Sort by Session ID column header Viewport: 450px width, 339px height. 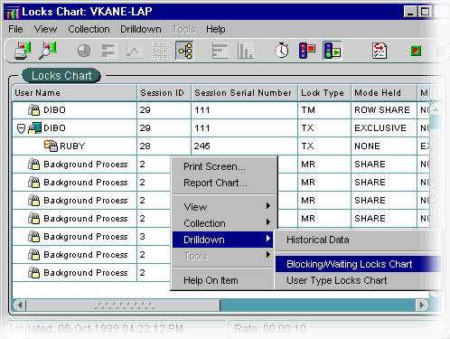pyautogui.click(x=164, y=93)
